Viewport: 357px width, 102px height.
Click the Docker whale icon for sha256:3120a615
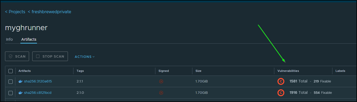(x=21, y=81)
